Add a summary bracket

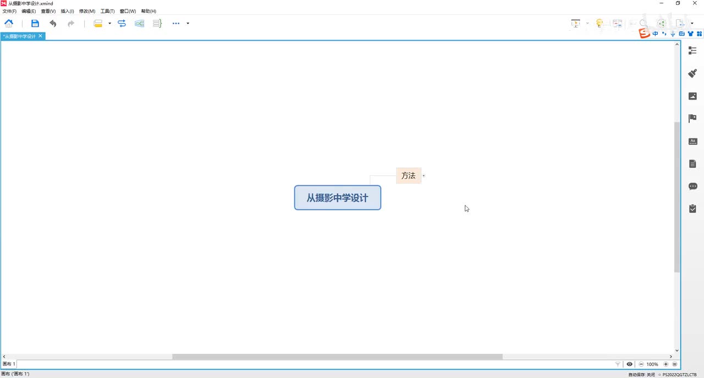[157, 23]
